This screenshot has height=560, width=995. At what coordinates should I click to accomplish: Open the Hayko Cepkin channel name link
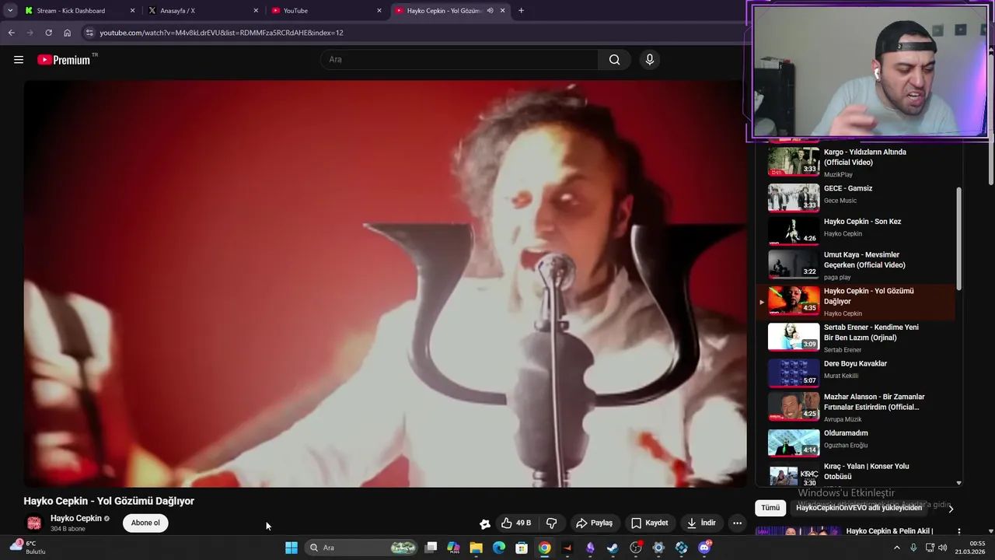click(x=76, y=518)
